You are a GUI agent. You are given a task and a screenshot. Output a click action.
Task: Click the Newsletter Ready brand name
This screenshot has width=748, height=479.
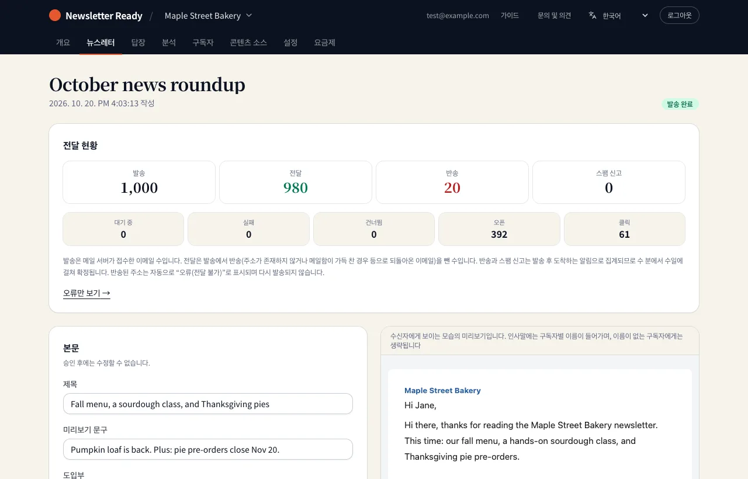point(104,16)
